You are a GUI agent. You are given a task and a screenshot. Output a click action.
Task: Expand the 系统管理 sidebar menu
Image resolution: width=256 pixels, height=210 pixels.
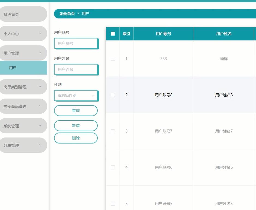(x=23, y=126)
